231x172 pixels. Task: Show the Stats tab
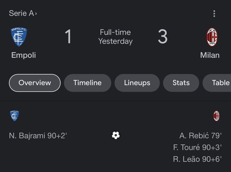(181, 83)
